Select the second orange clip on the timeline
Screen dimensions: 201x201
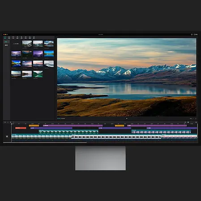coord(120,126)
